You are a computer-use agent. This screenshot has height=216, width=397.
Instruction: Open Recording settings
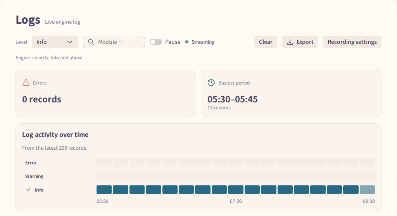point(352,42)
